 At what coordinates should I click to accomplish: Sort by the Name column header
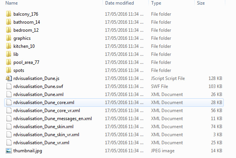pos(11,3)
